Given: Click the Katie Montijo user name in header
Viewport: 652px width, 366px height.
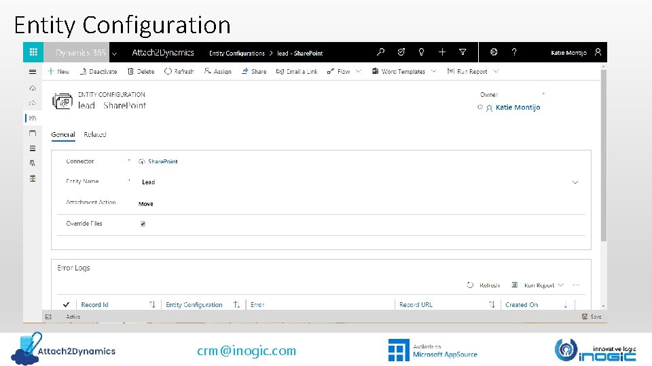Looking at the screenshot, I should [x=568, y=53].
